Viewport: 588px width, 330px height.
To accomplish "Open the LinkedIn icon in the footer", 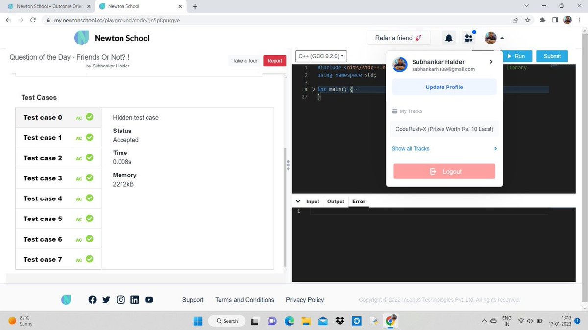I will pos(134,300).
